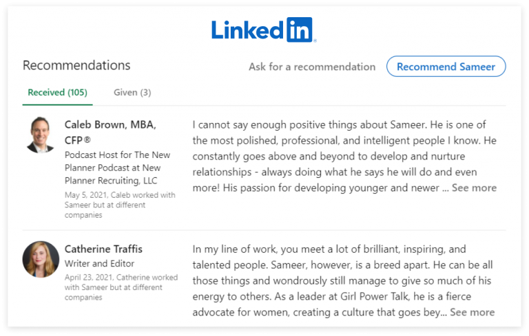Click the April 23, 2021 relationship note
The width and height of the screenshot is (529, 336).
point(121,287)
